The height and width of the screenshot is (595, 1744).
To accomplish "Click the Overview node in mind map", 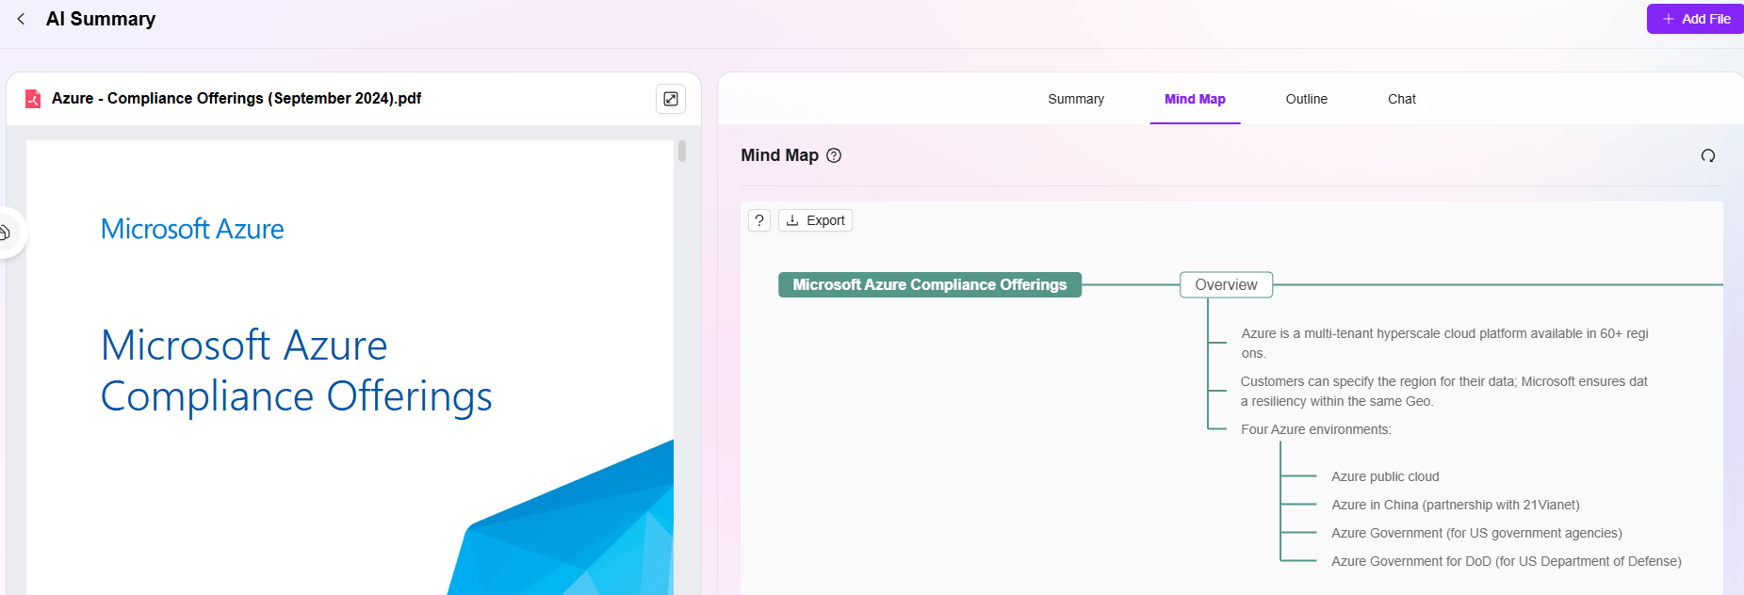I will (1226, 284).
